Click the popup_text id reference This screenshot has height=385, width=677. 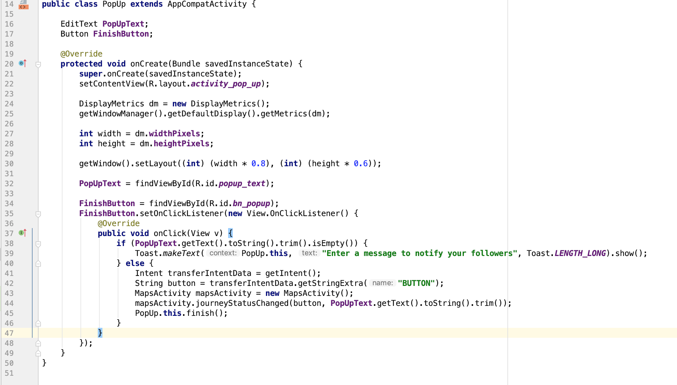242,184
